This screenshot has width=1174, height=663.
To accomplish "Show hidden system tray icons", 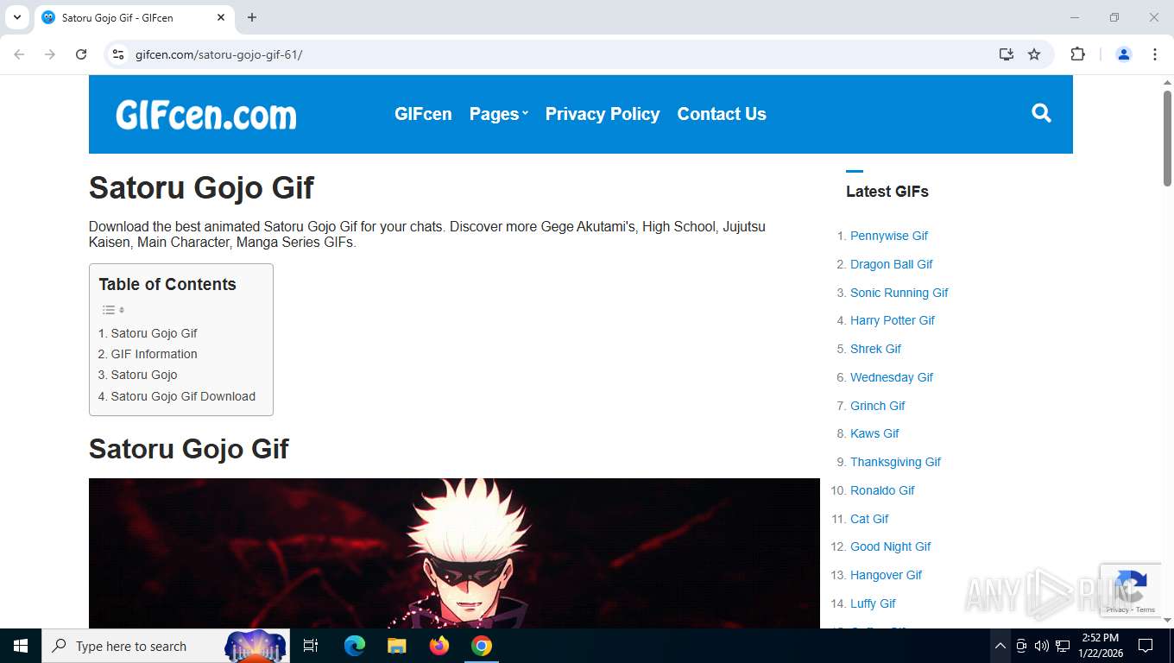I will pyautogui.click(x=1000, y=646).
